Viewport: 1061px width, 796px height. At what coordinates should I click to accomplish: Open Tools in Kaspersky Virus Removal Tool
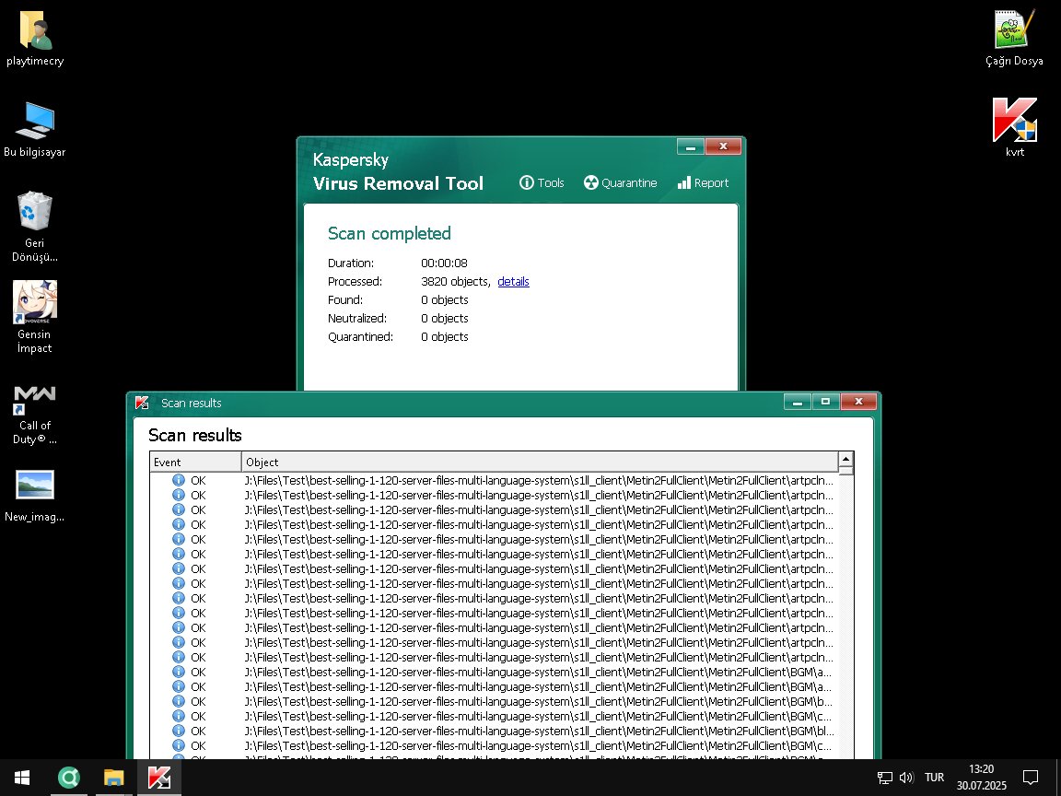(542, 182)
